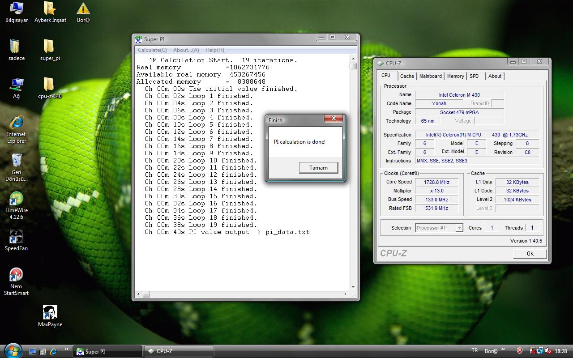The height and width of the screenshot is (358, 573).
Task: Click the 'Loop 19 finished.' line in Super PI
Action: coord(201,225)
